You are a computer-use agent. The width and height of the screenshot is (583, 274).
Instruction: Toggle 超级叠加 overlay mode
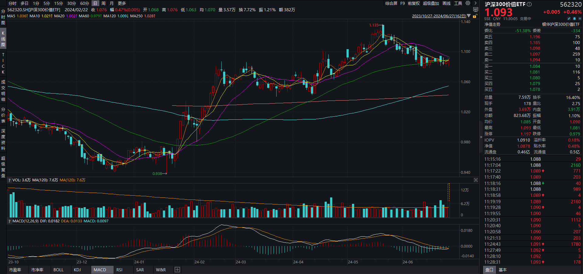pyautogui.click(x=431, y=3)
